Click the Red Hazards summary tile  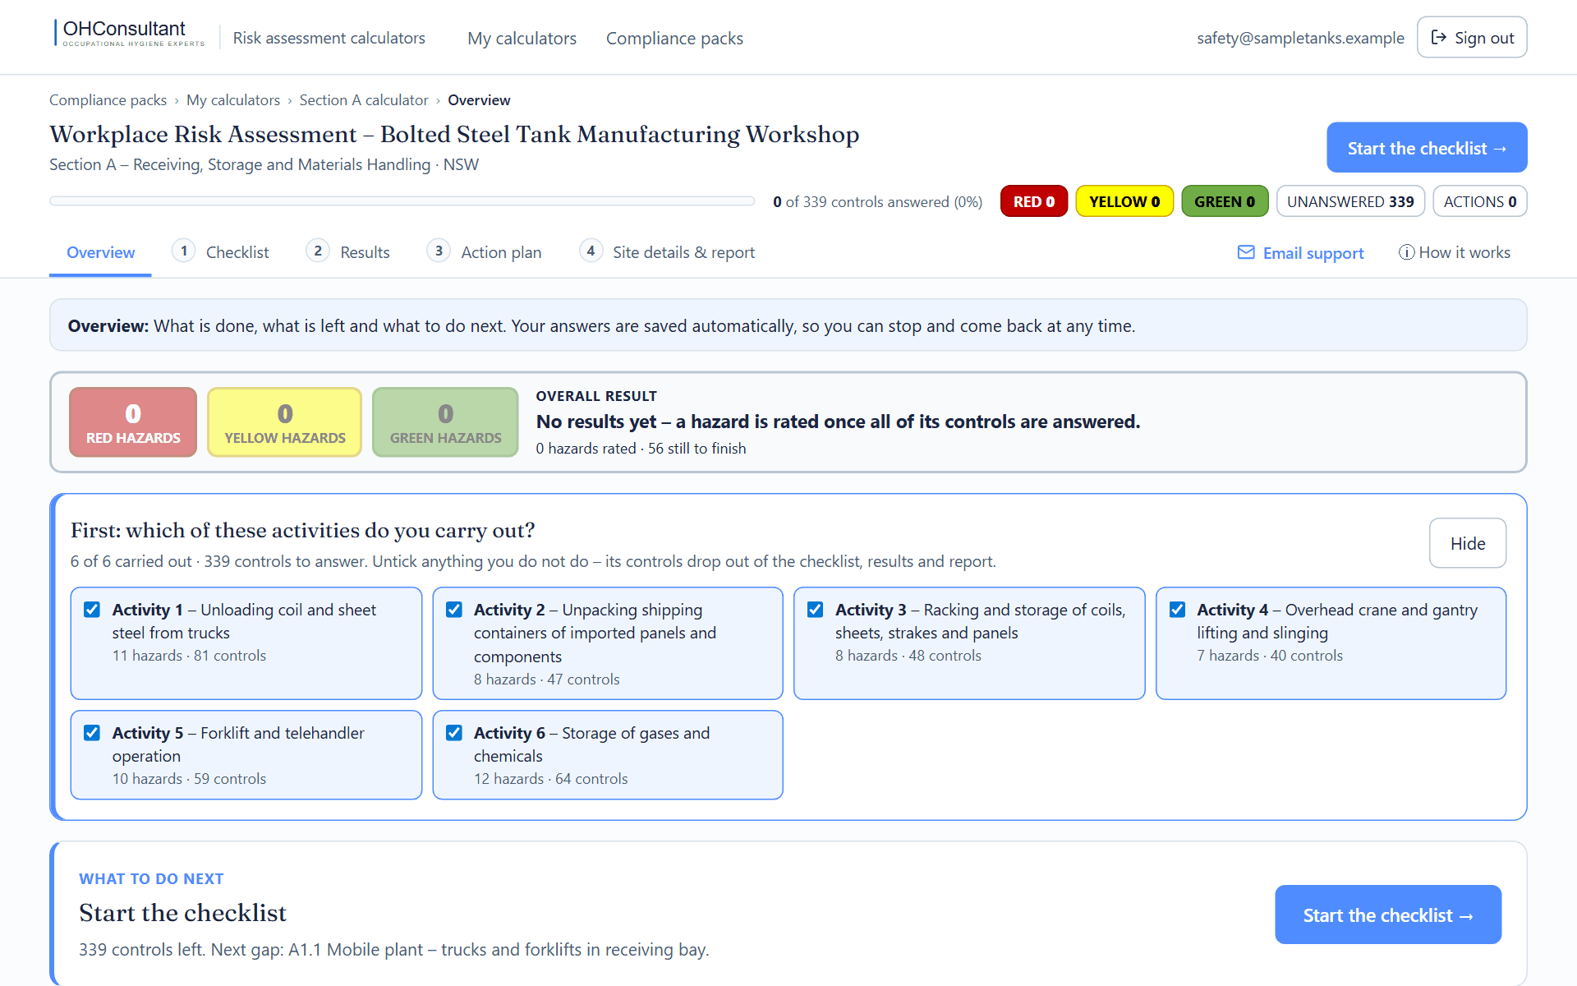[133, 422]
